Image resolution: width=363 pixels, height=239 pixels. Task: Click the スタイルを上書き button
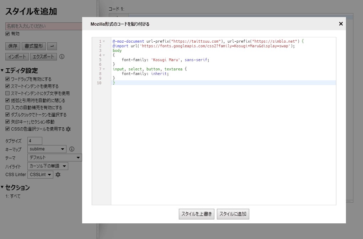[197, 214]
